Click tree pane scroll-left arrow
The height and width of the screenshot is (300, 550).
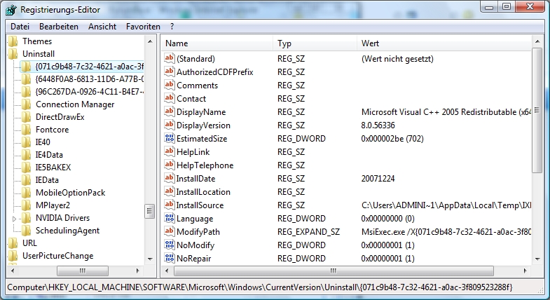[x=13, y=271]
